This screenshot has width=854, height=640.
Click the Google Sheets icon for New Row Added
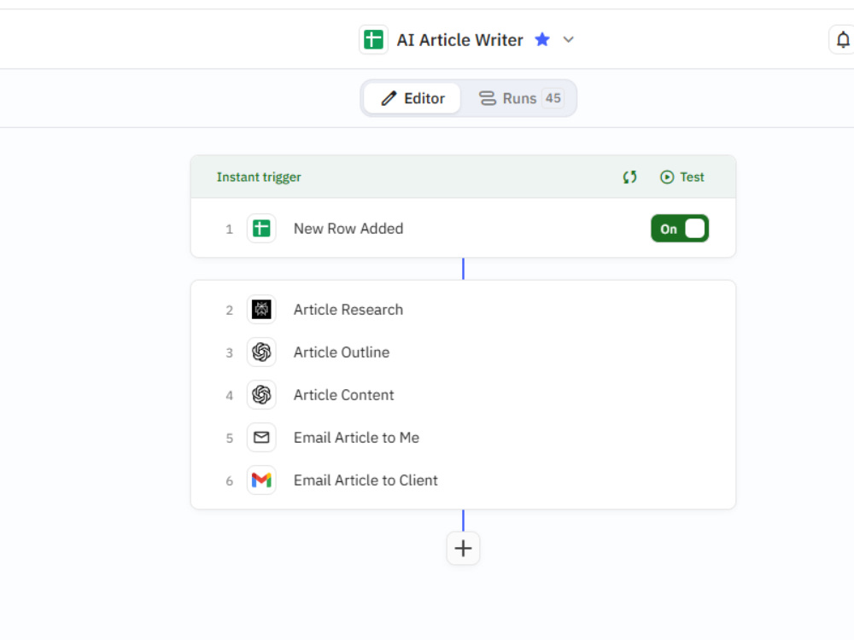261,229
